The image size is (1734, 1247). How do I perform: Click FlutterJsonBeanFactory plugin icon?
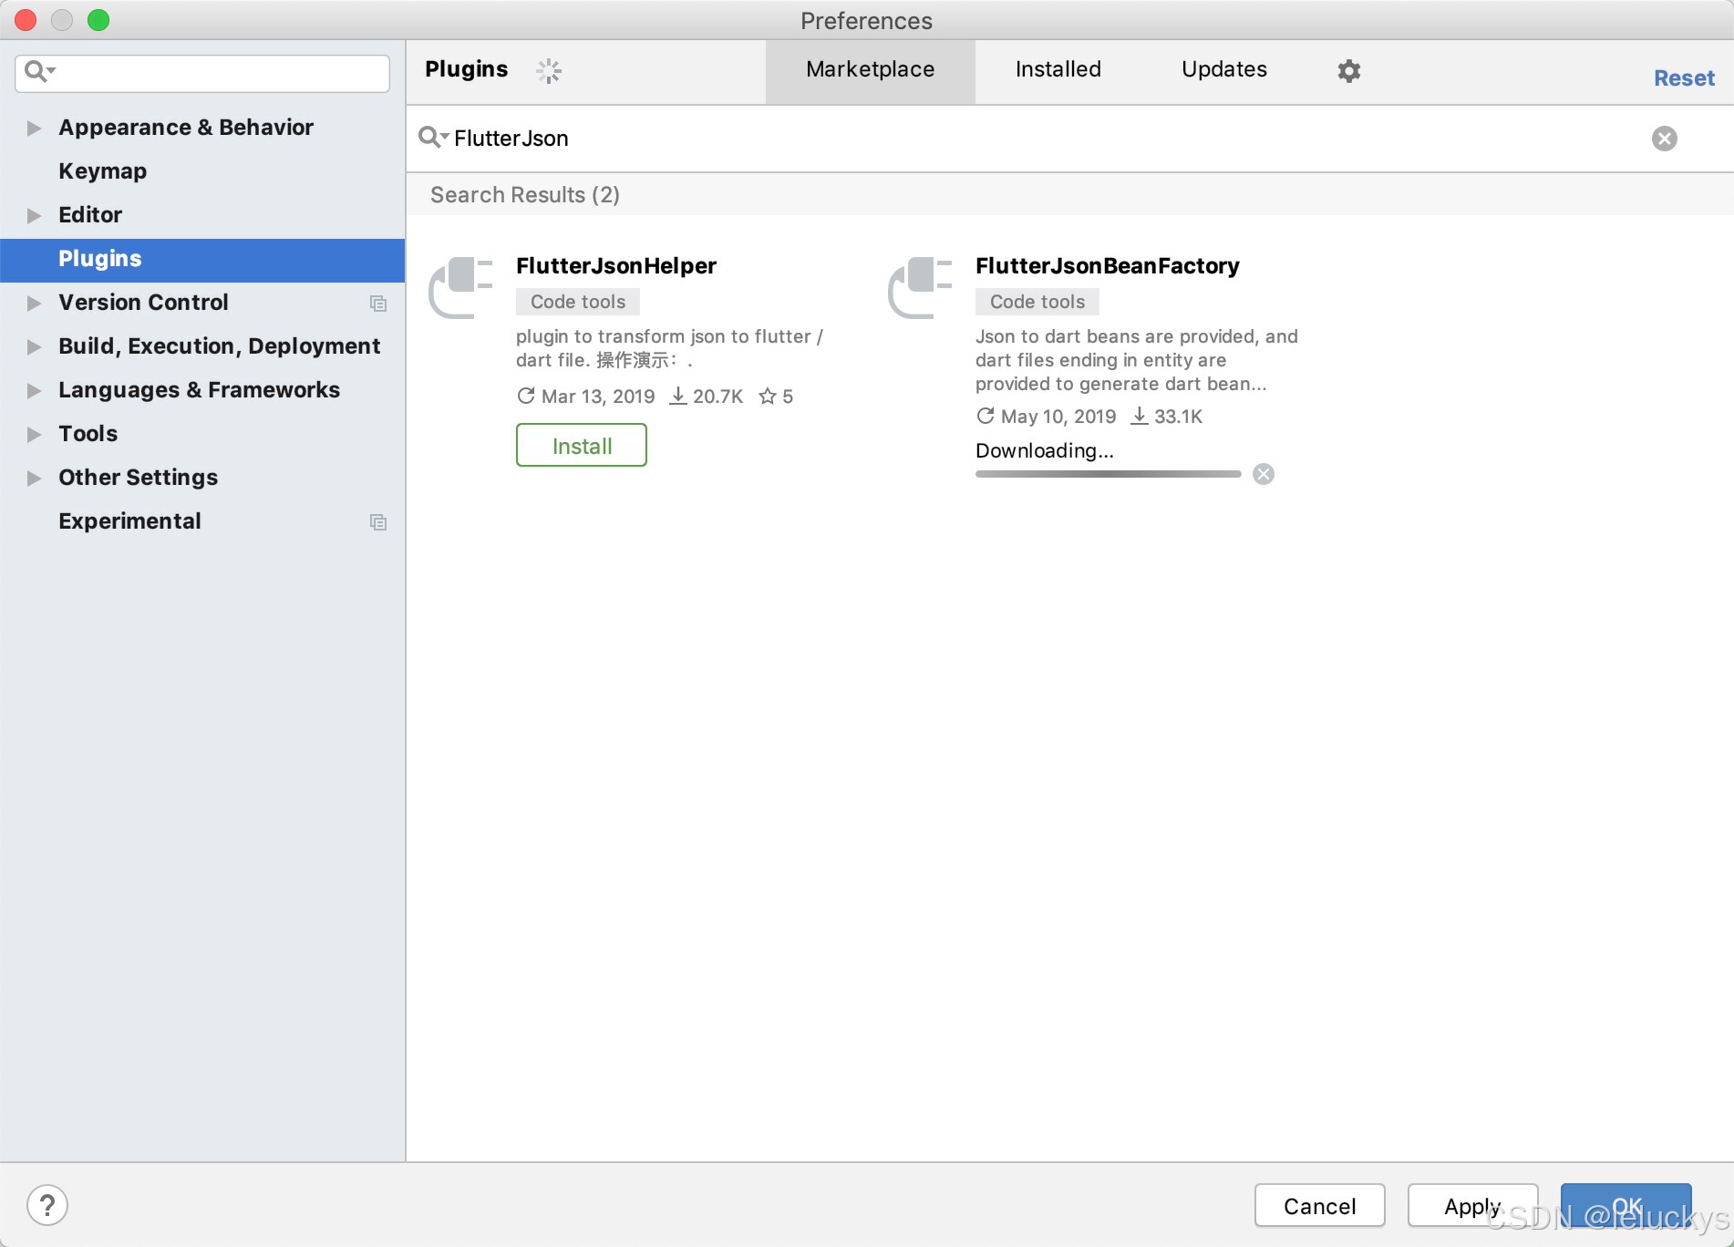click(x=921, y=288)
